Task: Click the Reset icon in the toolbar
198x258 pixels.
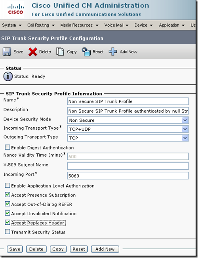Action: click(86, 52)
